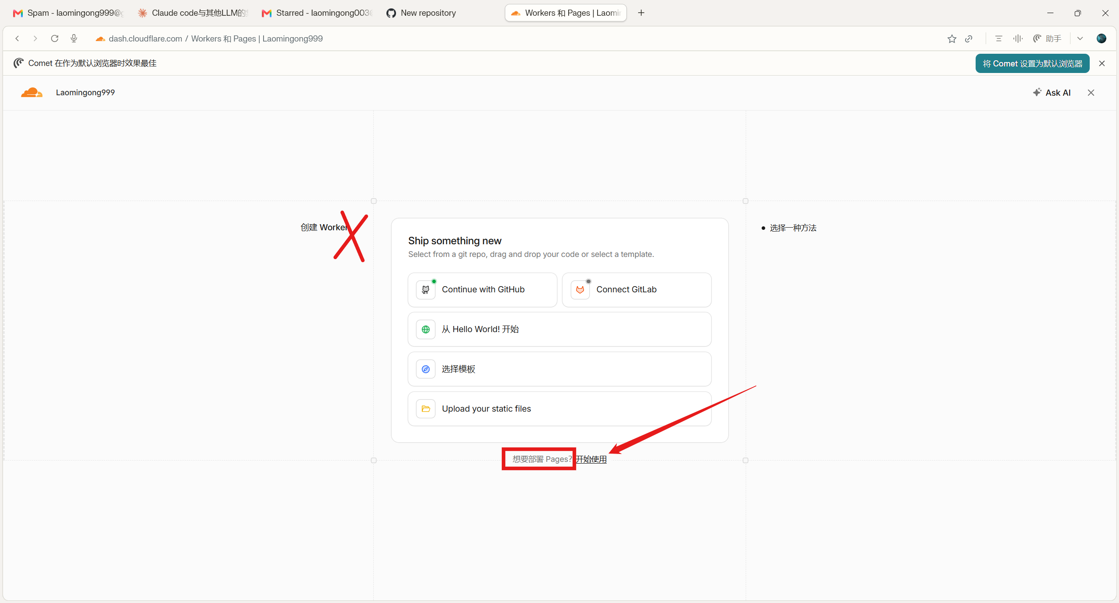
Task: Go forward with the browser forward arrow
Action: [35, 38]
